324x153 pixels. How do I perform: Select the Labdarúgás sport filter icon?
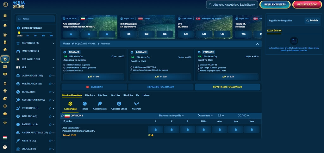(x=70, y=106)
